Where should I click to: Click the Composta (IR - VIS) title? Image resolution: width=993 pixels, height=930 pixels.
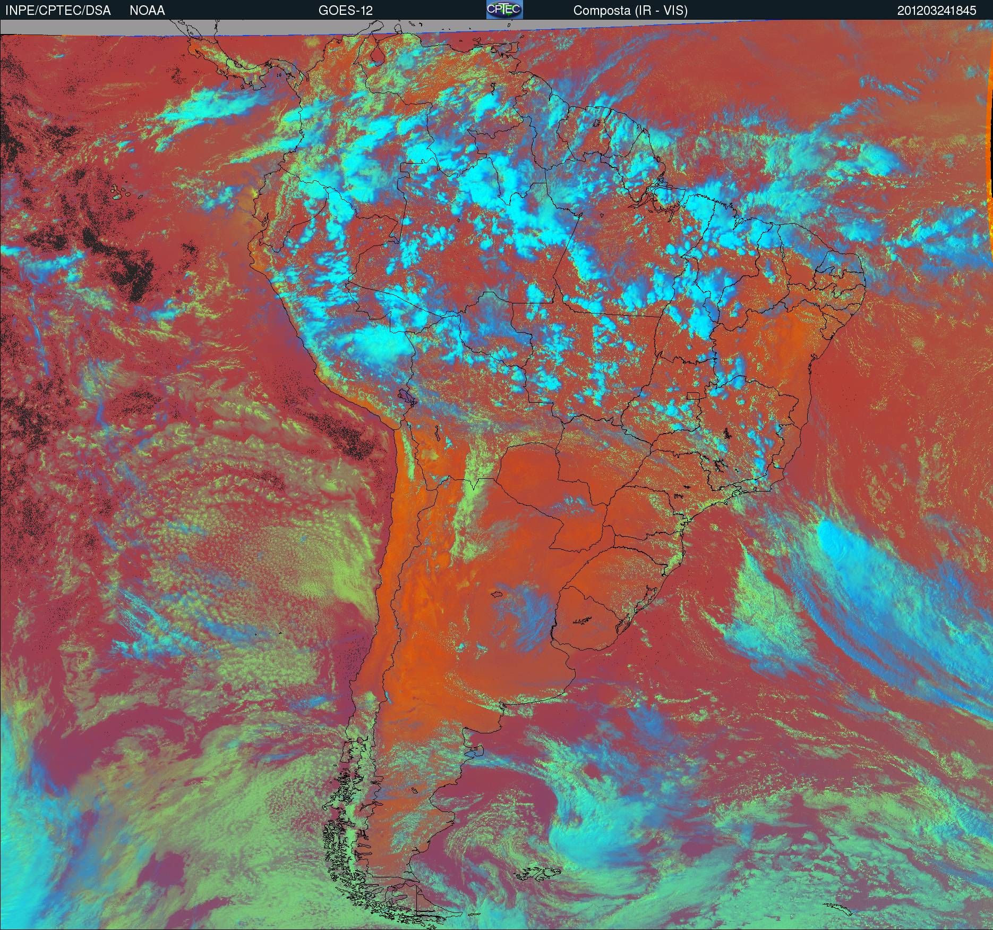pos(630,11)
